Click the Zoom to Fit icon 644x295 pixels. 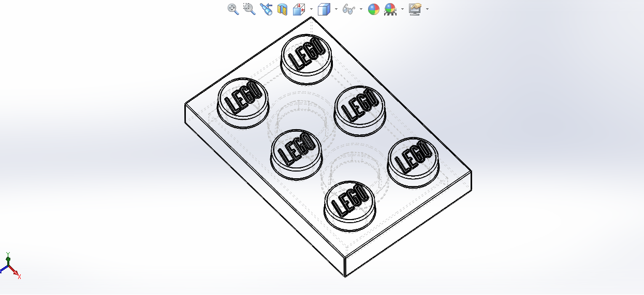(233, 9)
